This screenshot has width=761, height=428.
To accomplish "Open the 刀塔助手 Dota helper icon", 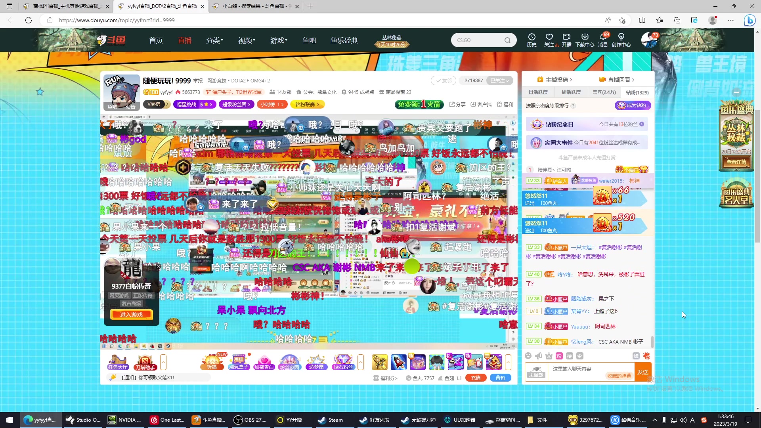I will point(145,362).
